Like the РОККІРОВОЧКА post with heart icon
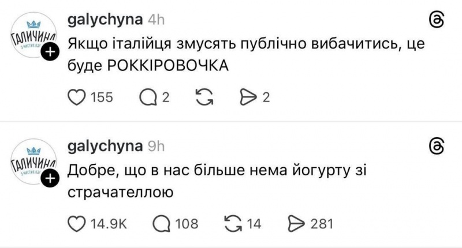This screenshot has height=248, width=462. click(x=76, y=98)
